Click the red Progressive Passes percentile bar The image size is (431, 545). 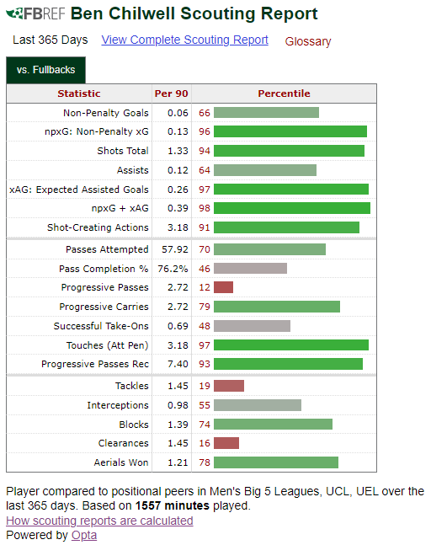[223, 287]
